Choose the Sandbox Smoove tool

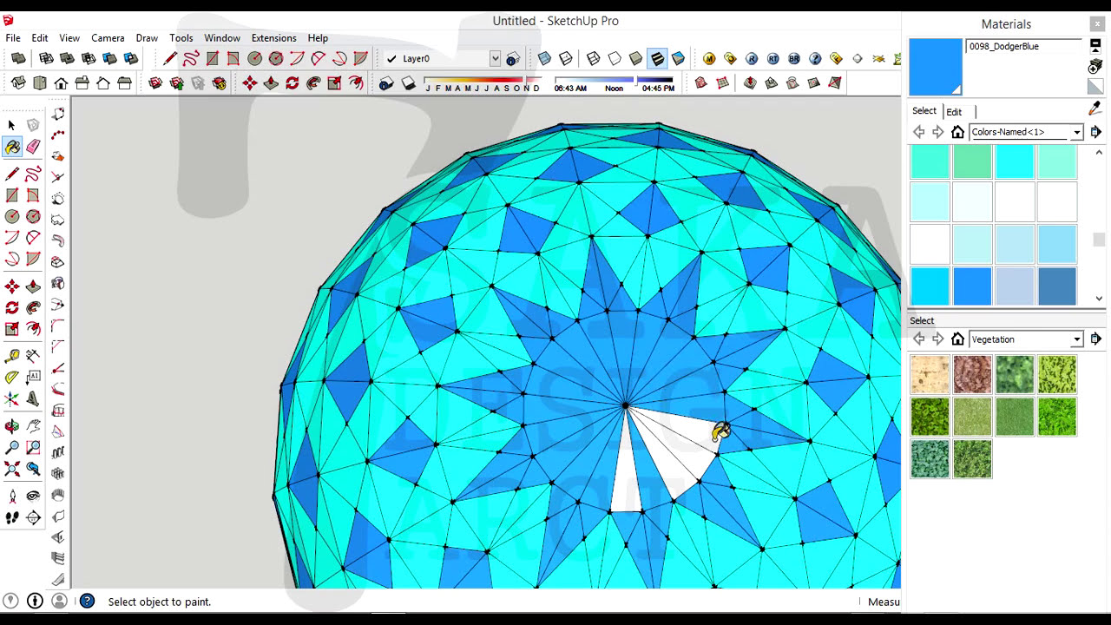pos(750,82)
